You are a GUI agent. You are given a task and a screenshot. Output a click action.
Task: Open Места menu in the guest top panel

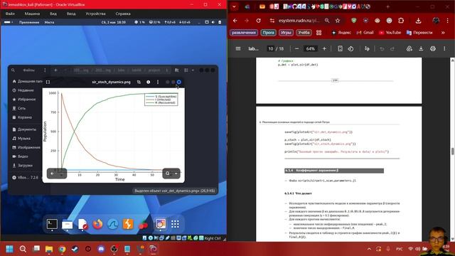pyautogui.click(x=49, y=22)
